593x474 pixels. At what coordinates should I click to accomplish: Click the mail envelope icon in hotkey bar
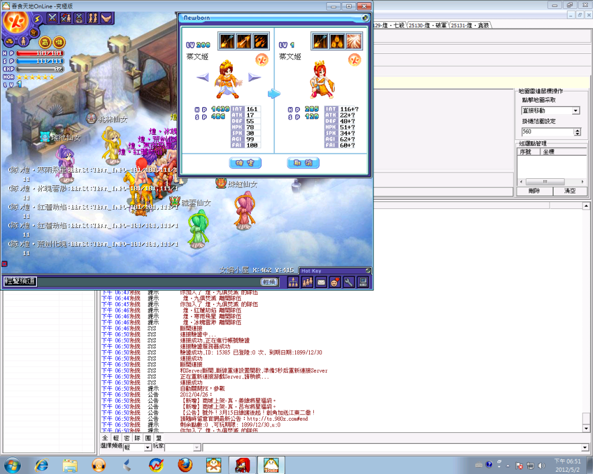(321, 282)
